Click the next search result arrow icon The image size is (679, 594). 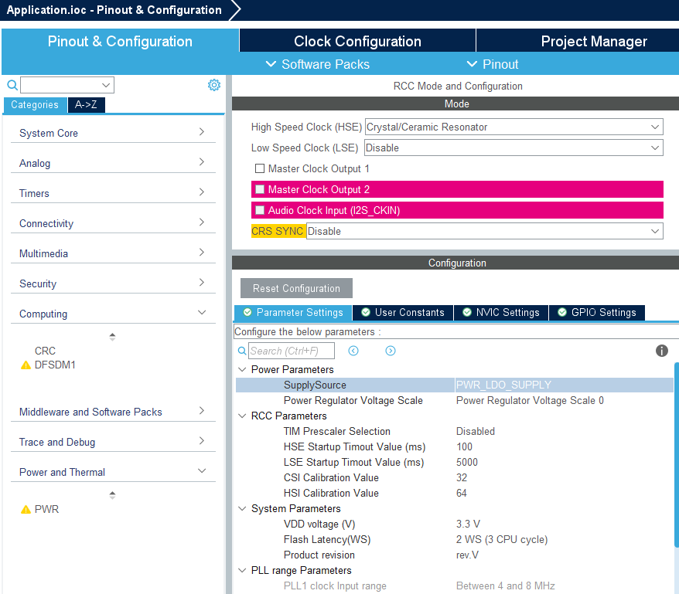pos(391,351)
